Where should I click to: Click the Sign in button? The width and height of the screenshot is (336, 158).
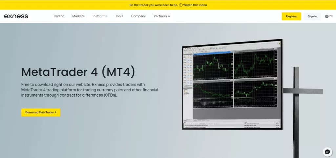click(312, 16)
